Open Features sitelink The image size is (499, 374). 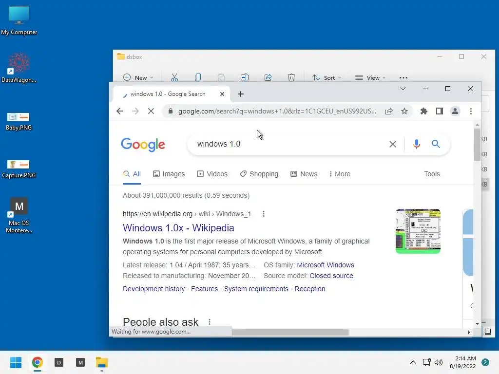click(204, 289)
